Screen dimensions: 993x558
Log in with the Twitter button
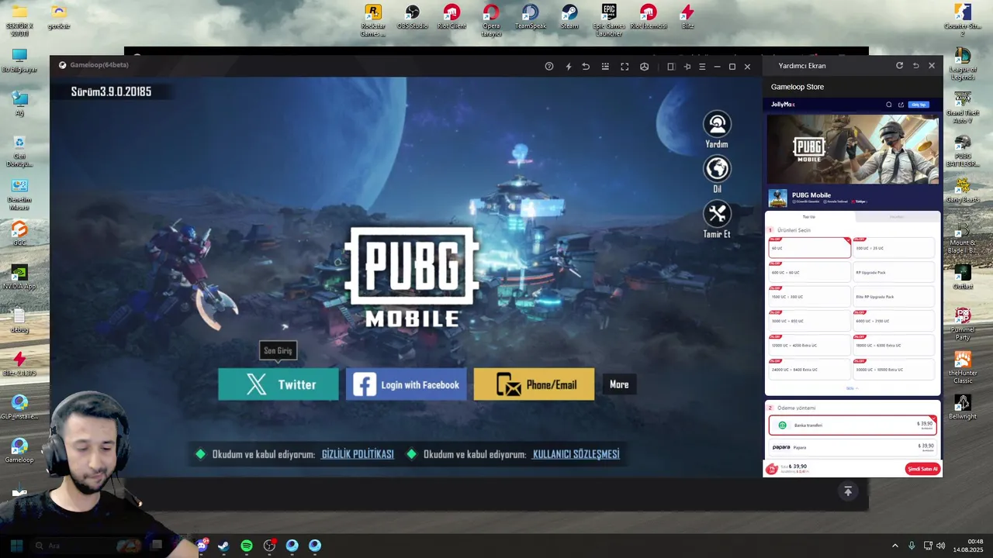coord(279,384)
